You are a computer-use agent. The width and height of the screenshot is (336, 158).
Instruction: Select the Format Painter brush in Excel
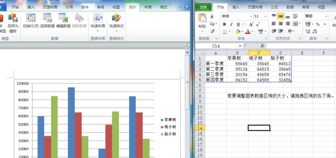[x=212, y=31]
